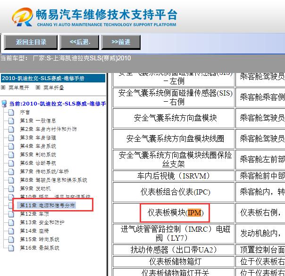Open the 序言 tree item
The image size is (285, 276).
(25, 112)
